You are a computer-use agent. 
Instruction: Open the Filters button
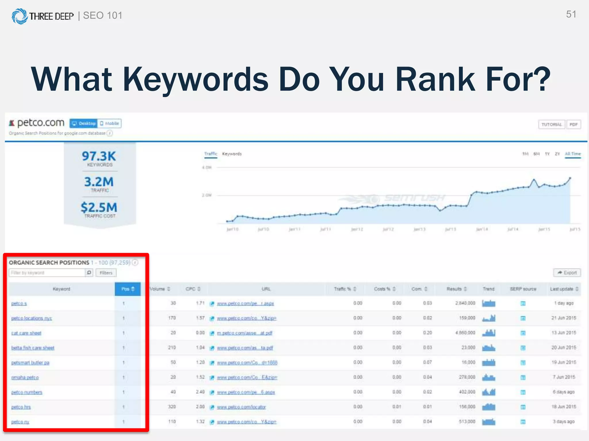coord(106,273)
